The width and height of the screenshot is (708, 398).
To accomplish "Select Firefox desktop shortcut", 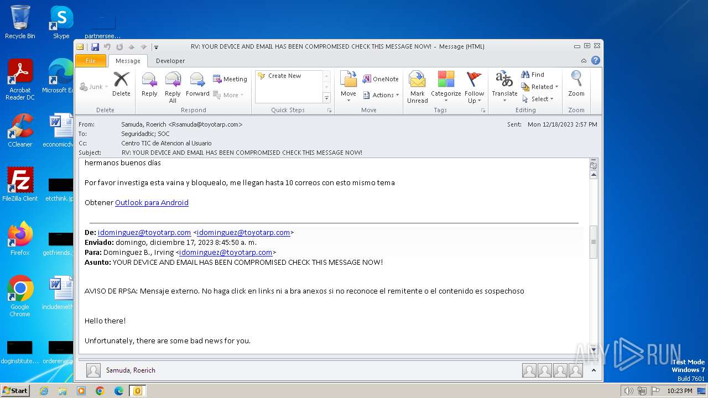I will pyautogui.click(x=20, y=239).
